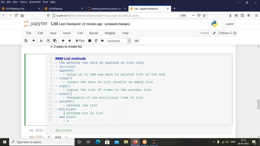Open the Jupyter Help menu

click(x=126, y=33)
